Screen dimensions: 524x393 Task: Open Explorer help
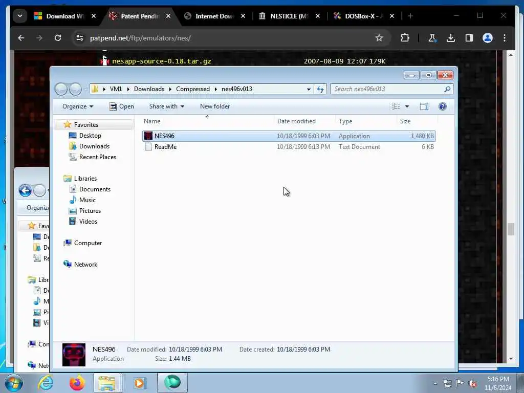pyautogui.click(x=443, y=106)
